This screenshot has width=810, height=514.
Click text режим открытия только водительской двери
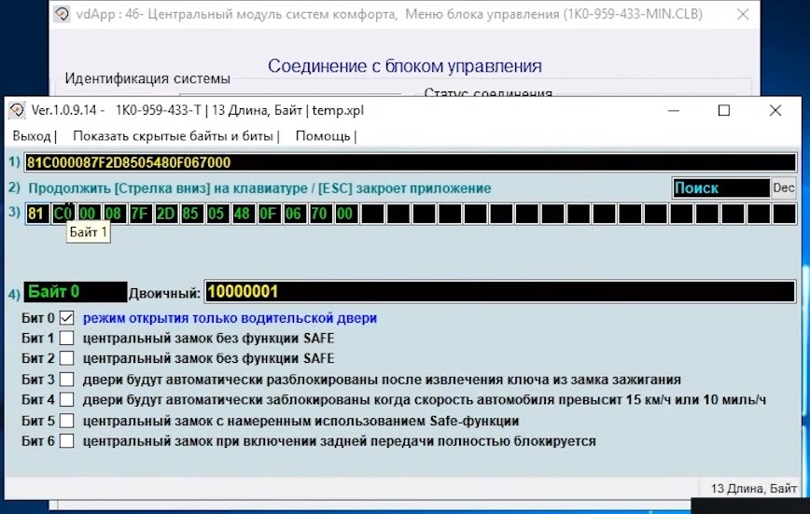230,318
